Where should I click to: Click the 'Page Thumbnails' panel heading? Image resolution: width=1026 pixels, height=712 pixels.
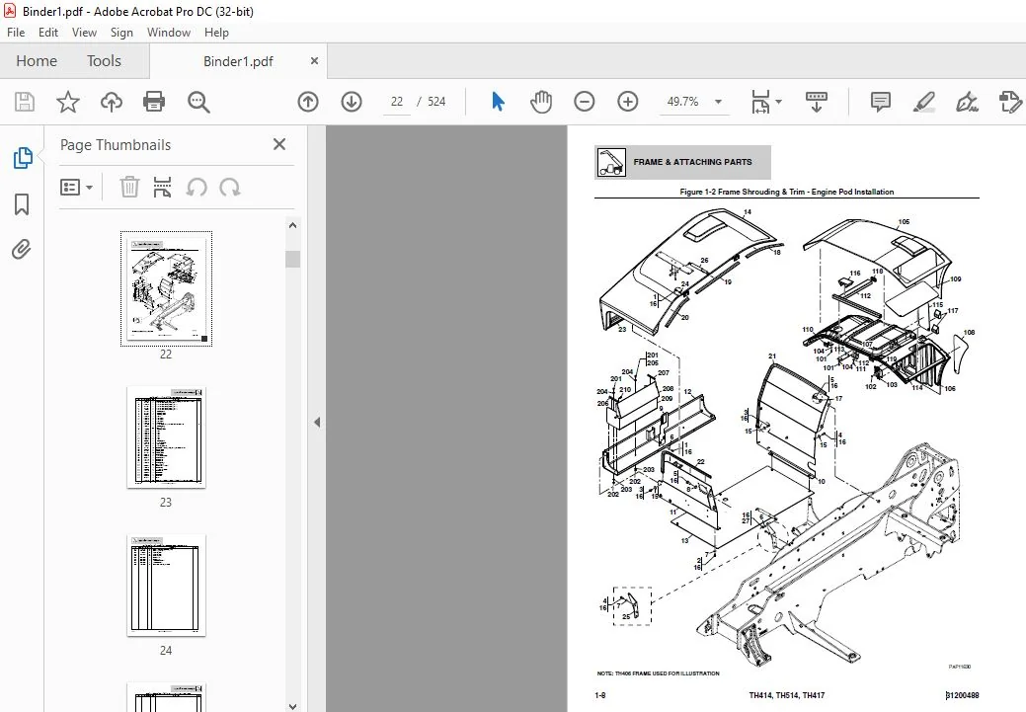click(116, 144)
